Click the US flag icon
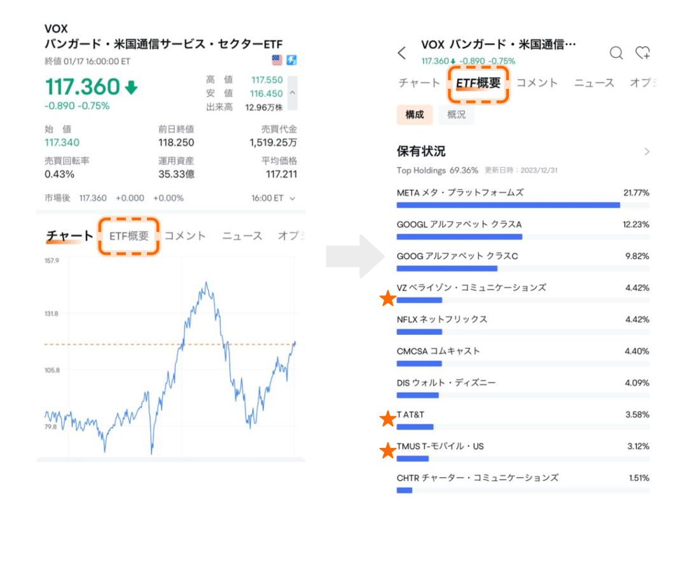This screenshot has width=687, height=568. click(277, 60)
